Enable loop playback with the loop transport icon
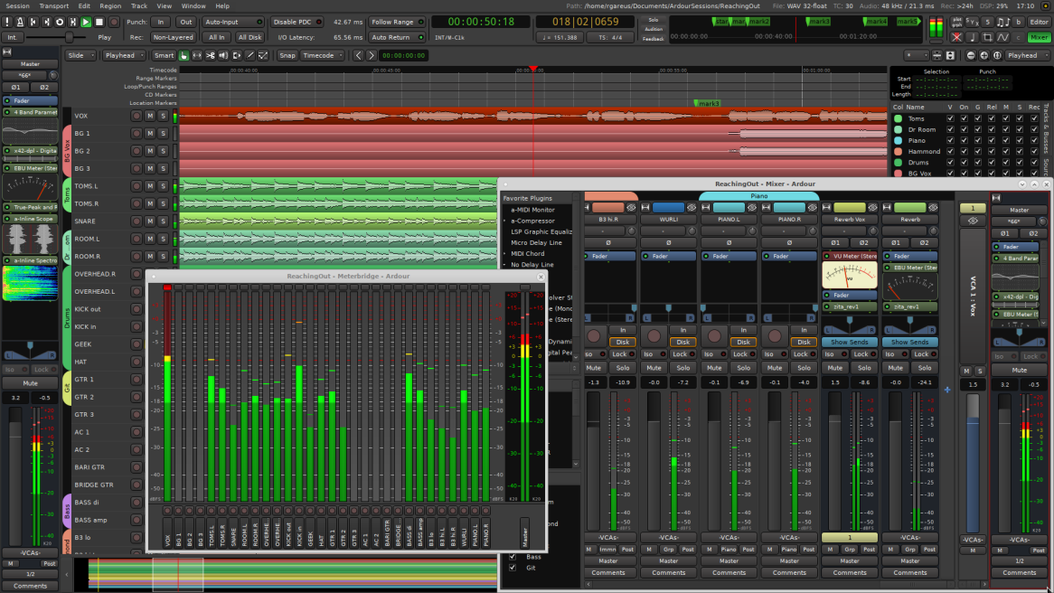Image resolution: width=1054 pixels, height=593 pixels. 59,22
